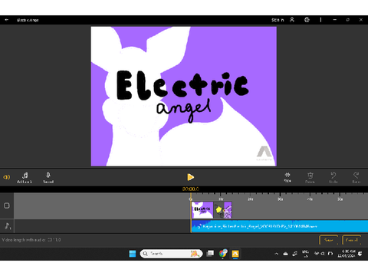Select the blue audio clip on the timeline
This screenshot has height=276, width=368.
[x=280, y=226]
